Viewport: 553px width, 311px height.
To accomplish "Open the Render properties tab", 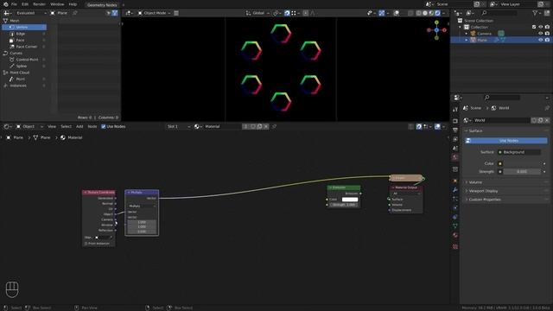I will 455,121.
